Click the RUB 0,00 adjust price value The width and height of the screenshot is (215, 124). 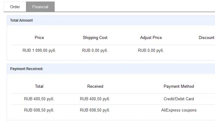click(151, 51)
